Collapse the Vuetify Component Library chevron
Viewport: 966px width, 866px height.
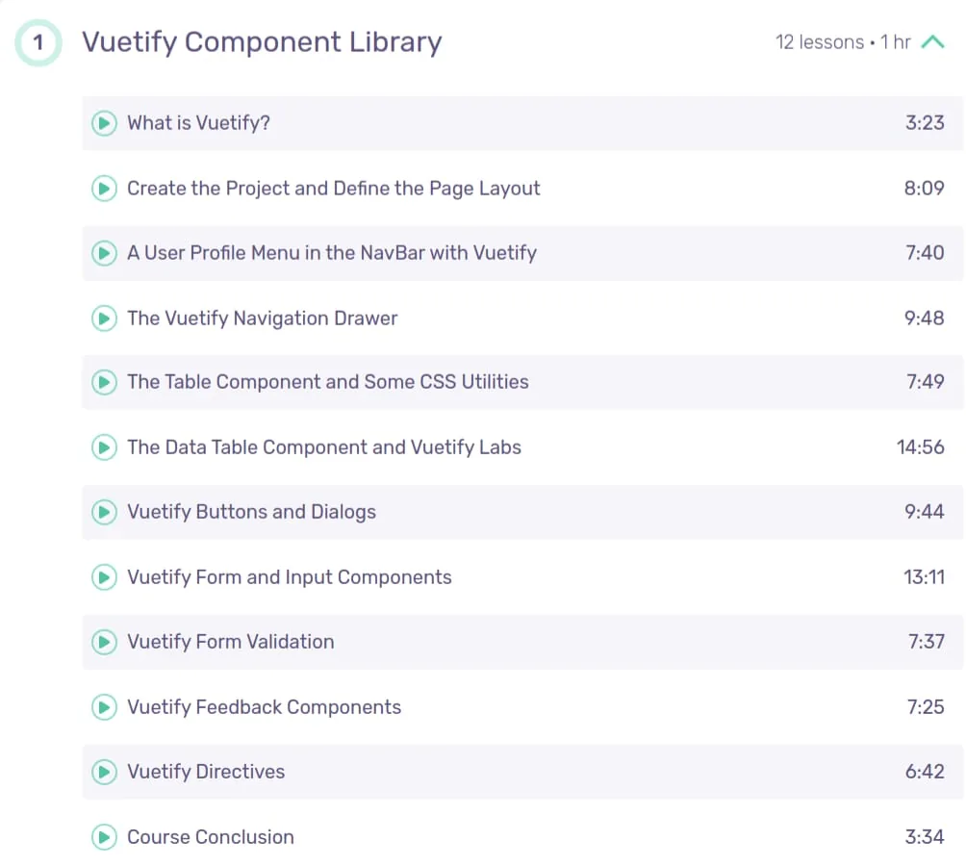point(932,42)
